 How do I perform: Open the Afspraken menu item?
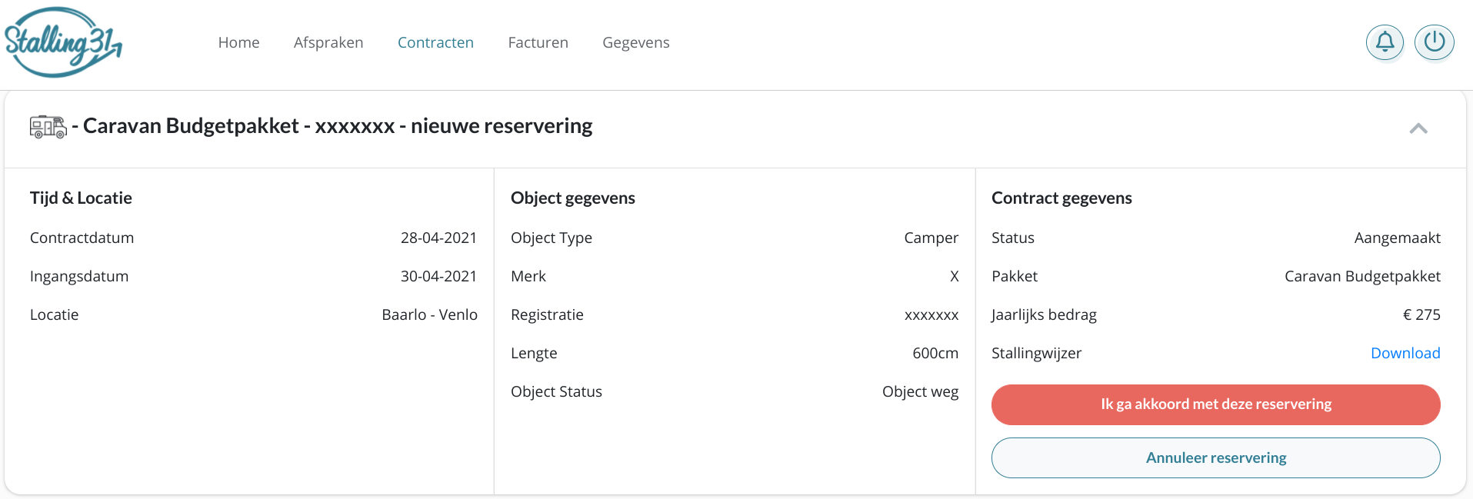click(328, 42)
